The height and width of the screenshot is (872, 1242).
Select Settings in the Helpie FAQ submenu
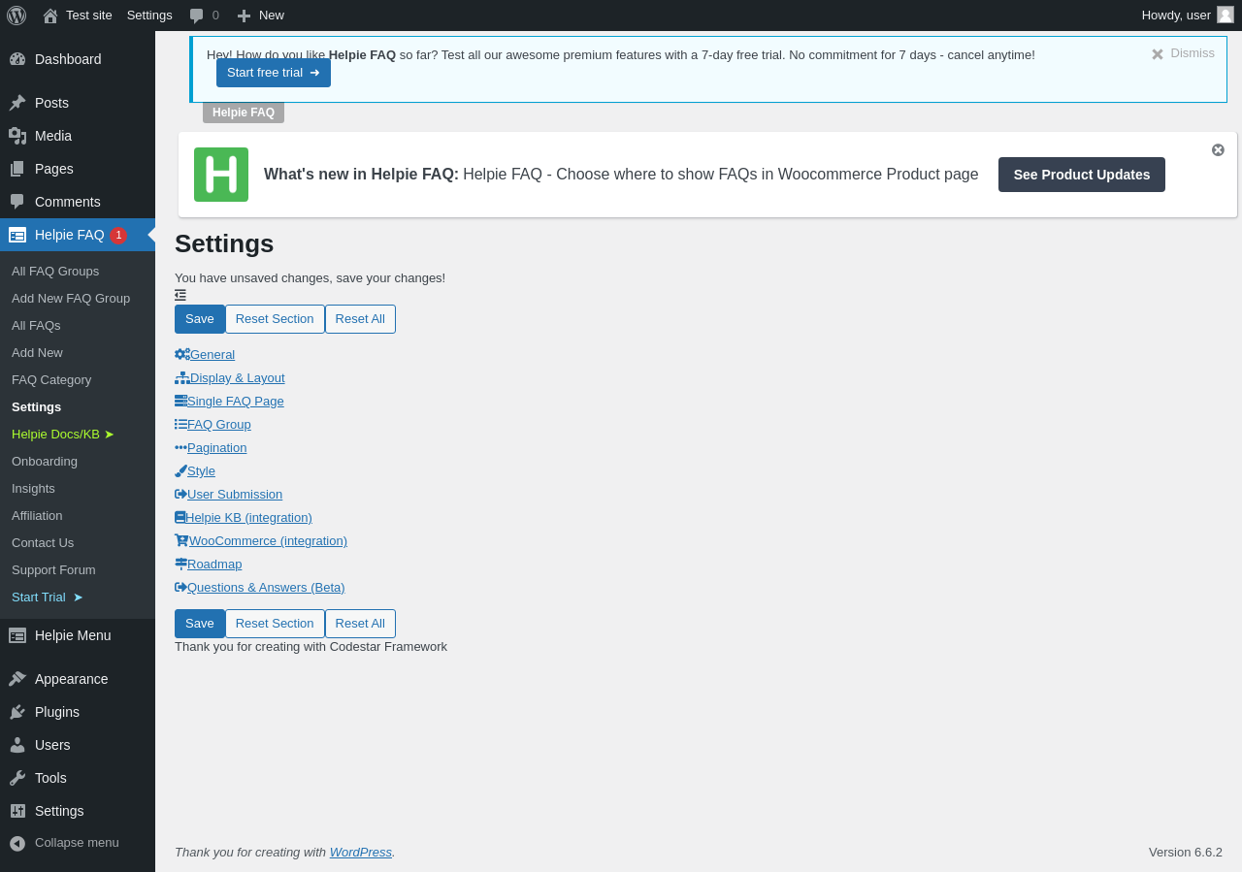(36, 406)
